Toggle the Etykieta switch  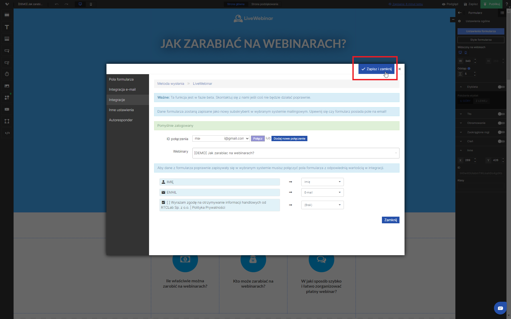501,87
